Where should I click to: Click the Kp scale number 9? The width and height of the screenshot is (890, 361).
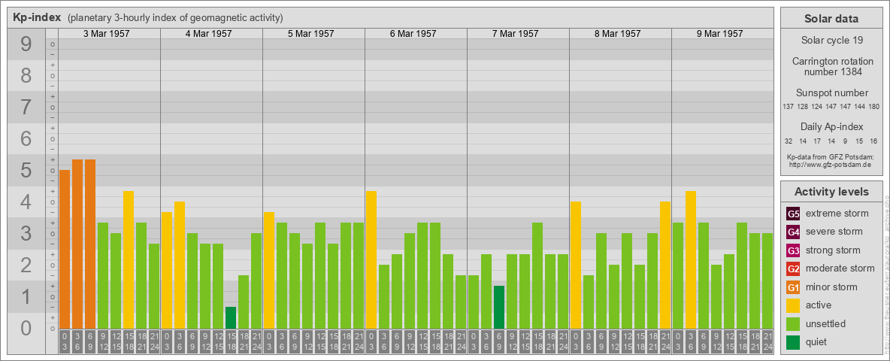(26, 44)
